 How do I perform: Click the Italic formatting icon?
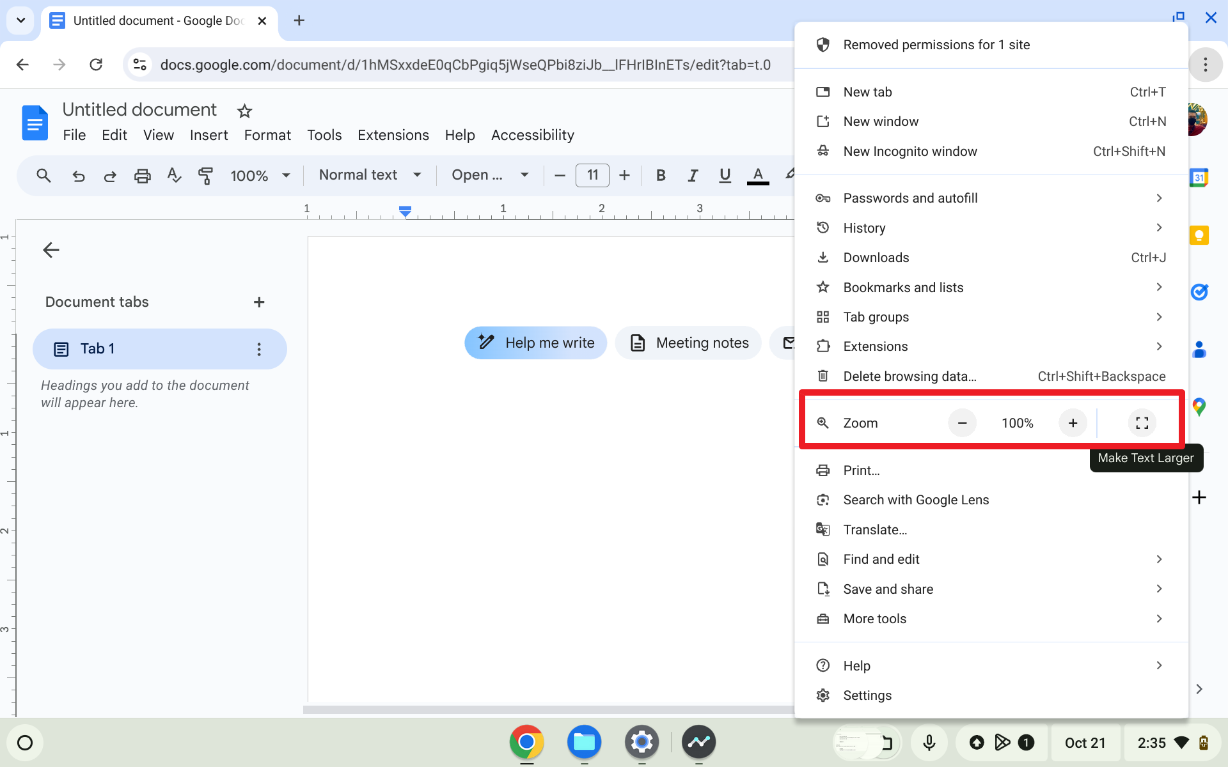point(692,175)
